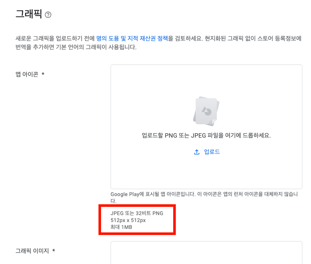Click the required asterisk next to 앱 아이콘
The width and height of the screenshot is (311, 264).
[x=43, y=74]
